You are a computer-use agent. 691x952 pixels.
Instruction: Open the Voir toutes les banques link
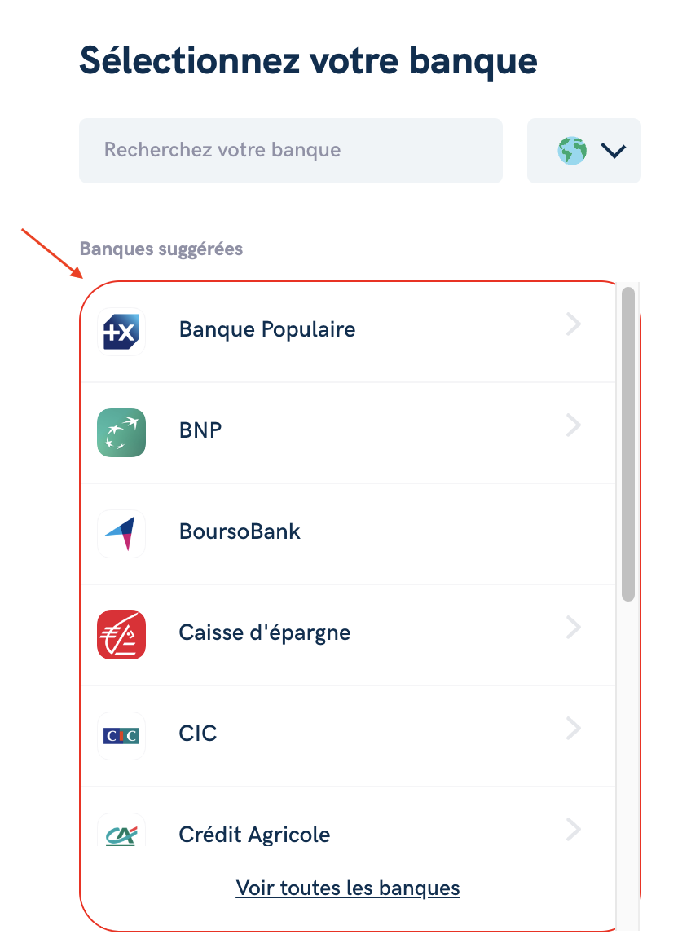tap(348, 888)
